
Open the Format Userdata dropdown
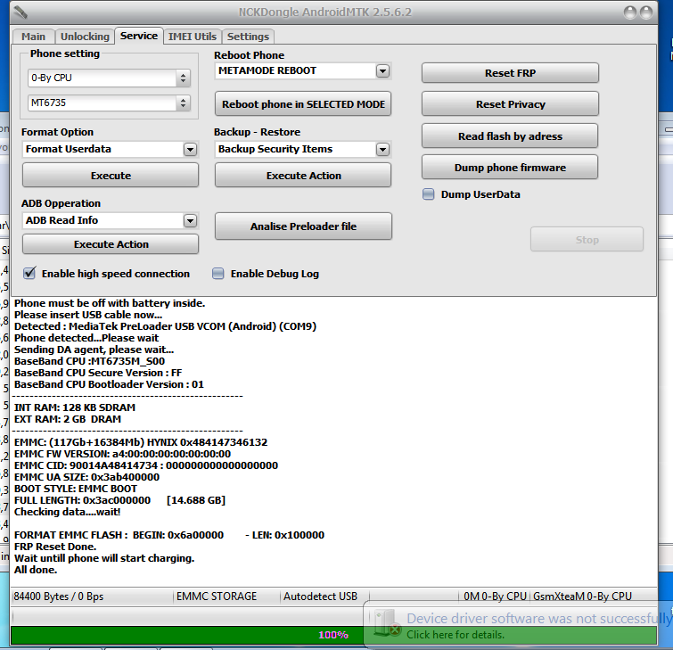[190, 149]
